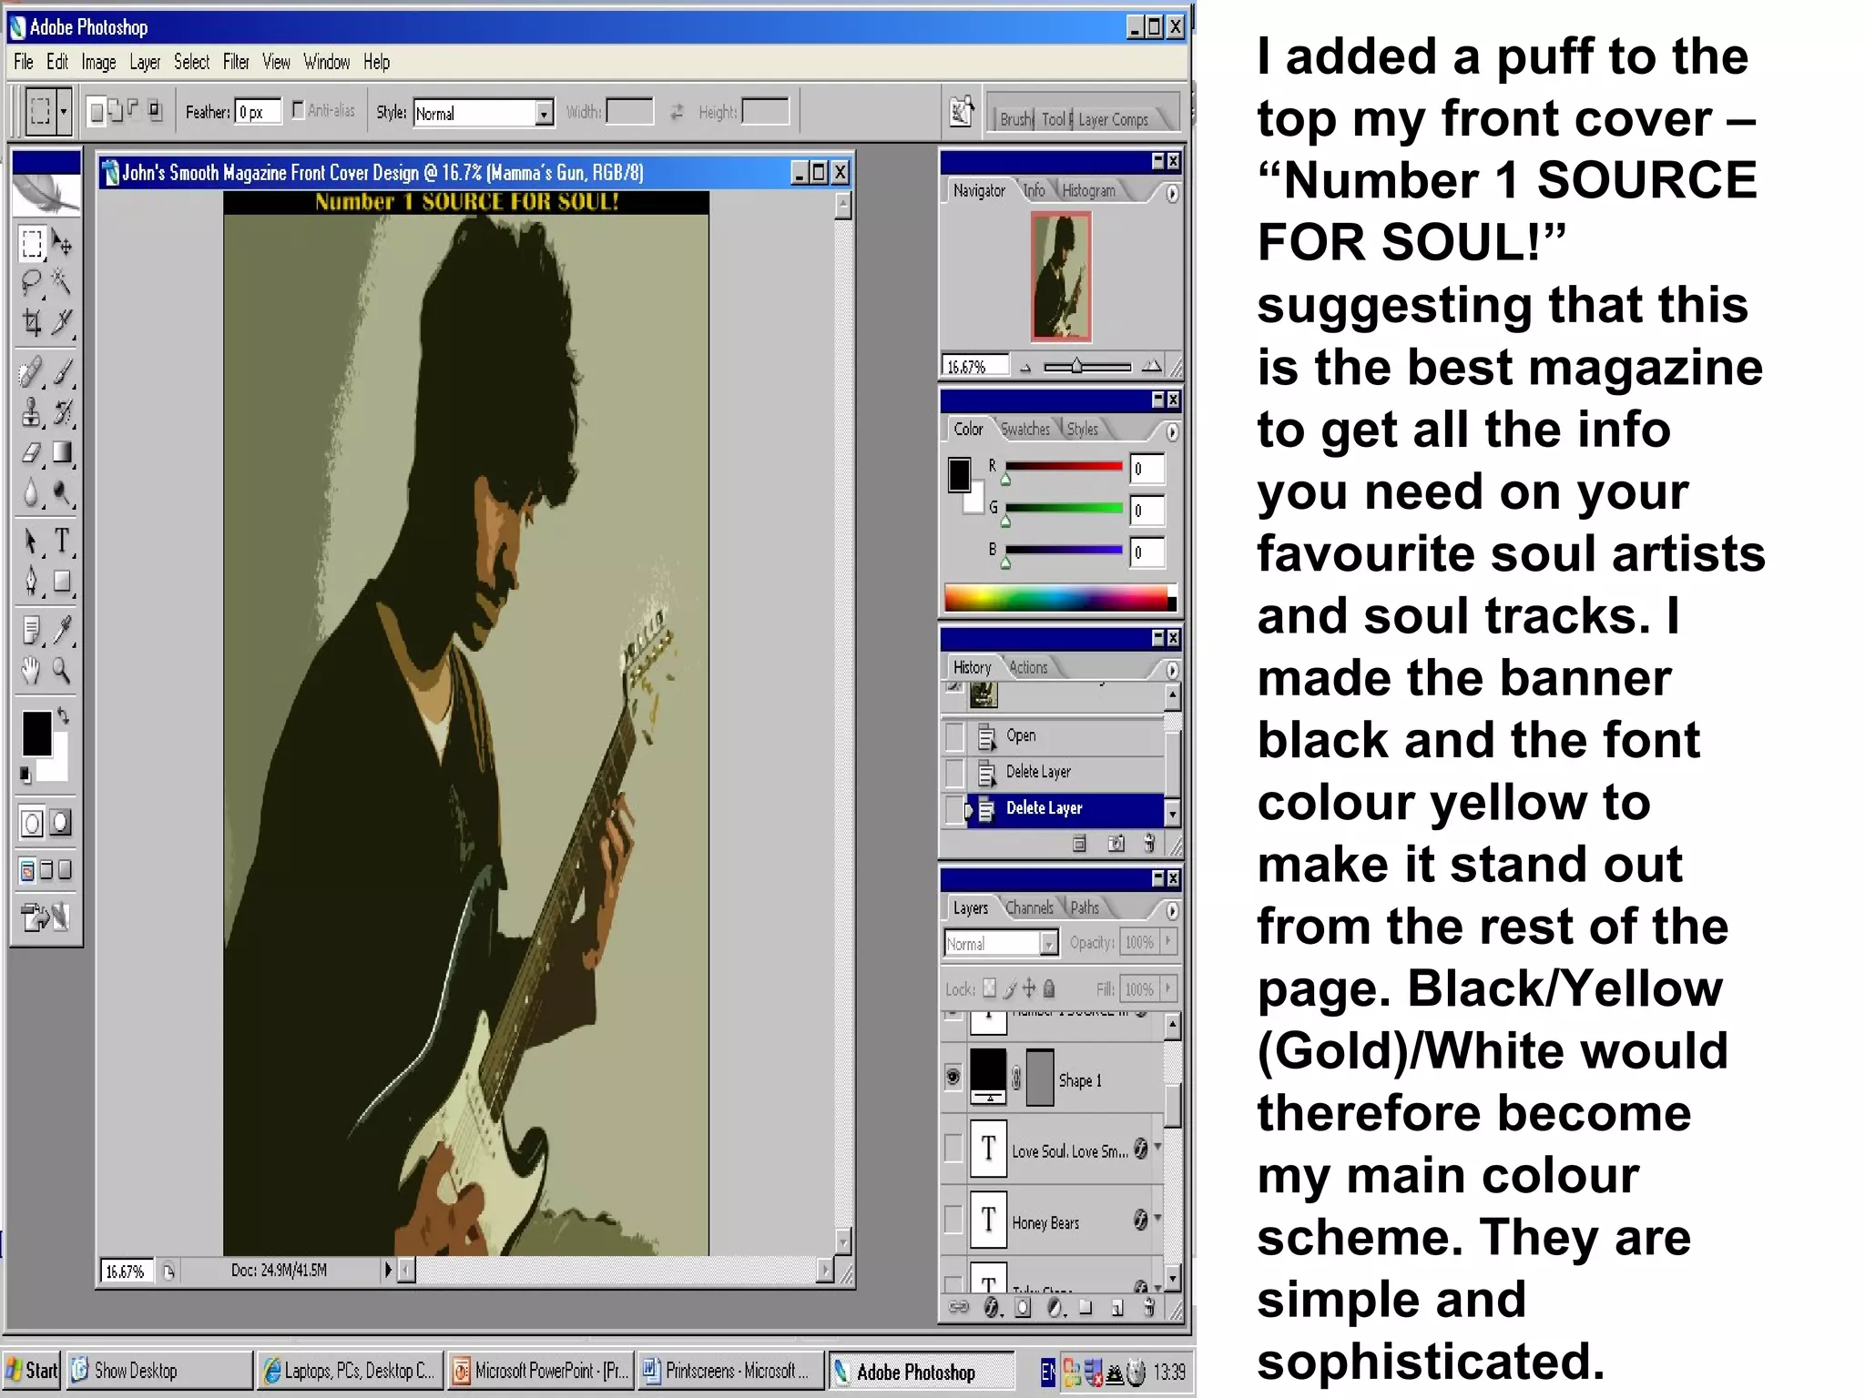Open Color panel flyout menu
This screenshot has width=1865, height=1398.
pyautogui.click(x=1172, y=431)
